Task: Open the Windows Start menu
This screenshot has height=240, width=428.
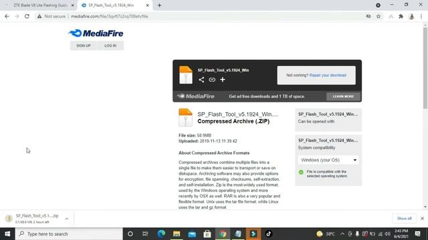Action: pos(7,234)
